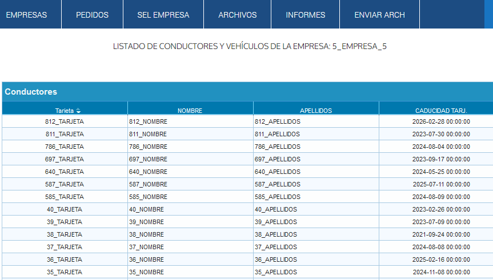Select the 35_TARJETA row cell
This screenshot has height=280, width=493.
(65, 272)
